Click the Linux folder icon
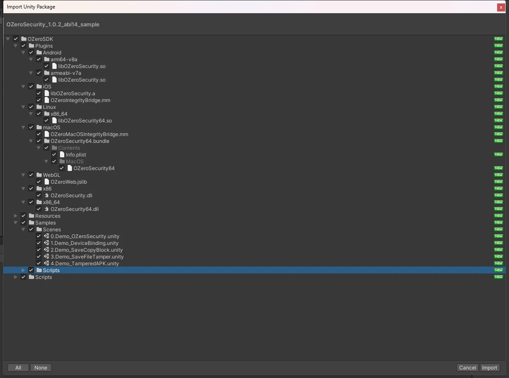Screen dimensions: 509x378 tap(39, 107)
